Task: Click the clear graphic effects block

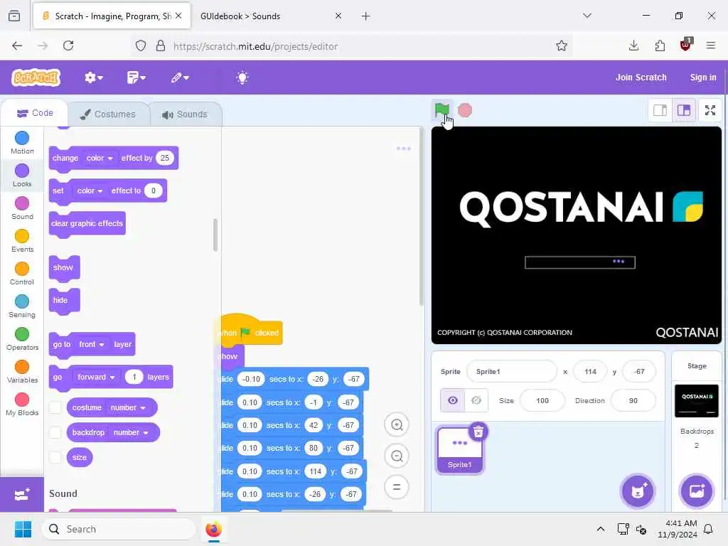Action: (87, 224)
